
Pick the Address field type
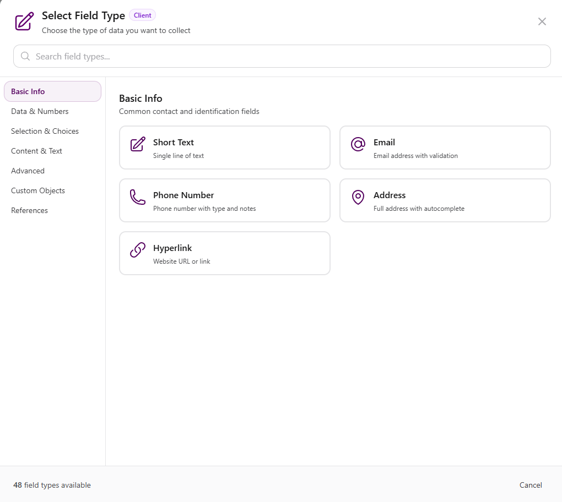click(x=445, y=200)
